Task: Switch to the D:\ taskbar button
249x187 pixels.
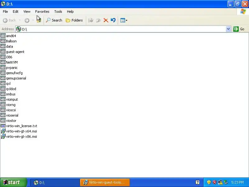Action: (55, 182)
